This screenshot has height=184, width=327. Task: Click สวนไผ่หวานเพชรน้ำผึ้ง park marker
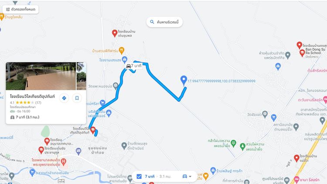242,146
